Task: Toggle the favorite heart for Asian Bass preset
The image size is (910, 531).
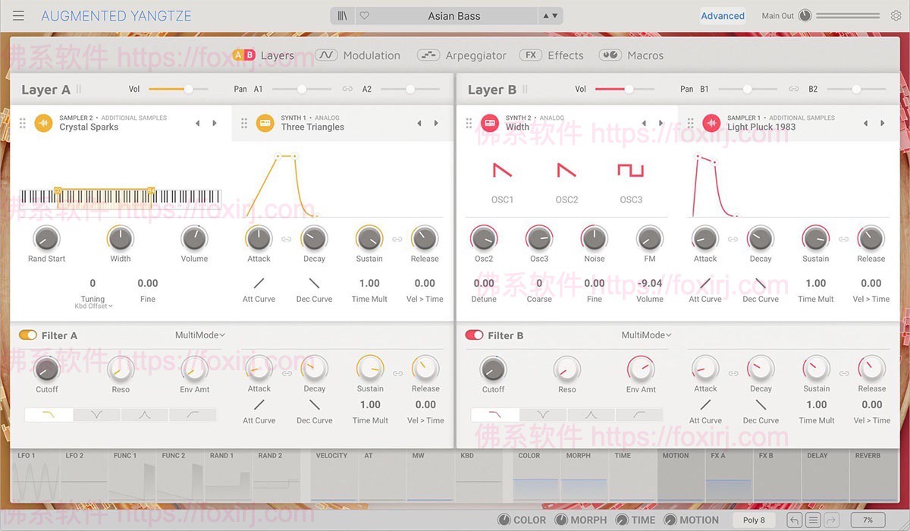Action: 363,15
